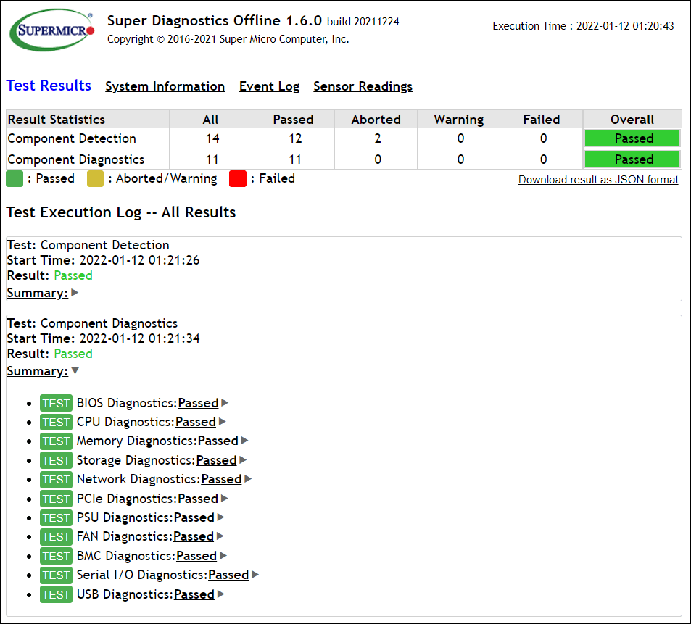Click the TEST badge beside PSU Diagnostics
691x624 pixels.
[56, 518]
